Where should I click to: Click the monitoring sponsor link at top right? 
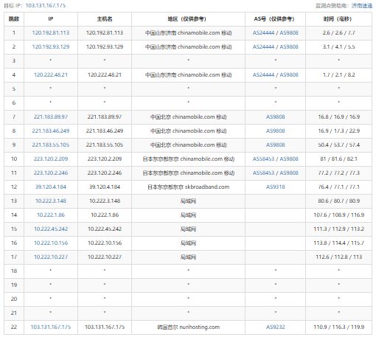(x=362, y=6)
